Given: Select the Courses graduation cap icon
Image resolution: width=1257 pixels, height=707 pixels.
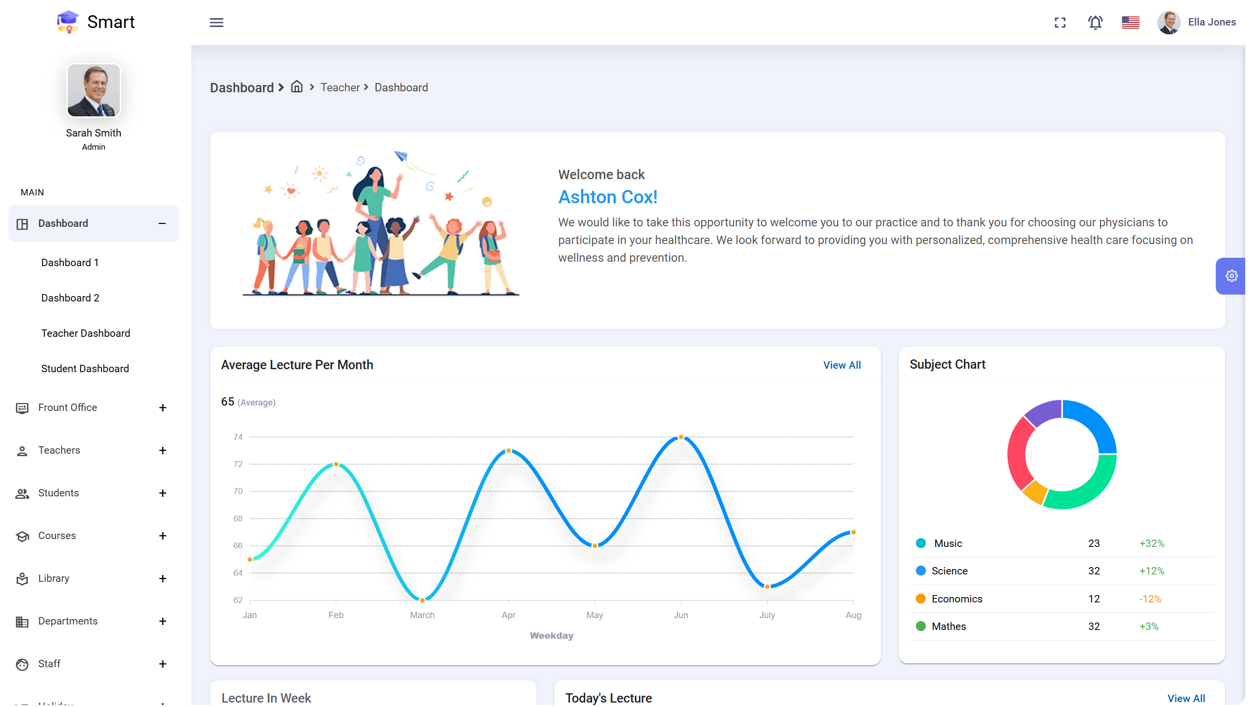Looking at the screenshot, I should [x=22, y=536].
